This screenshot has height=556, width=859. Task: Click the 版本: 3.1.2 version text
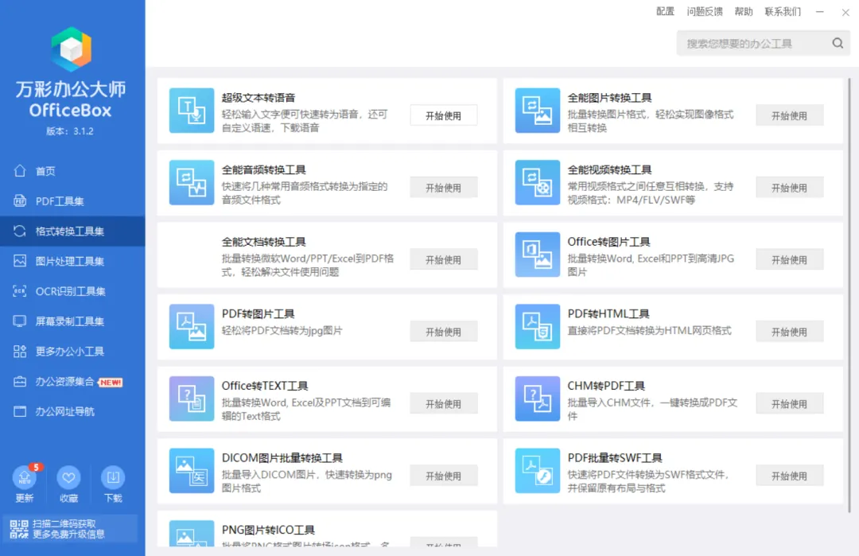coord(69,131)
